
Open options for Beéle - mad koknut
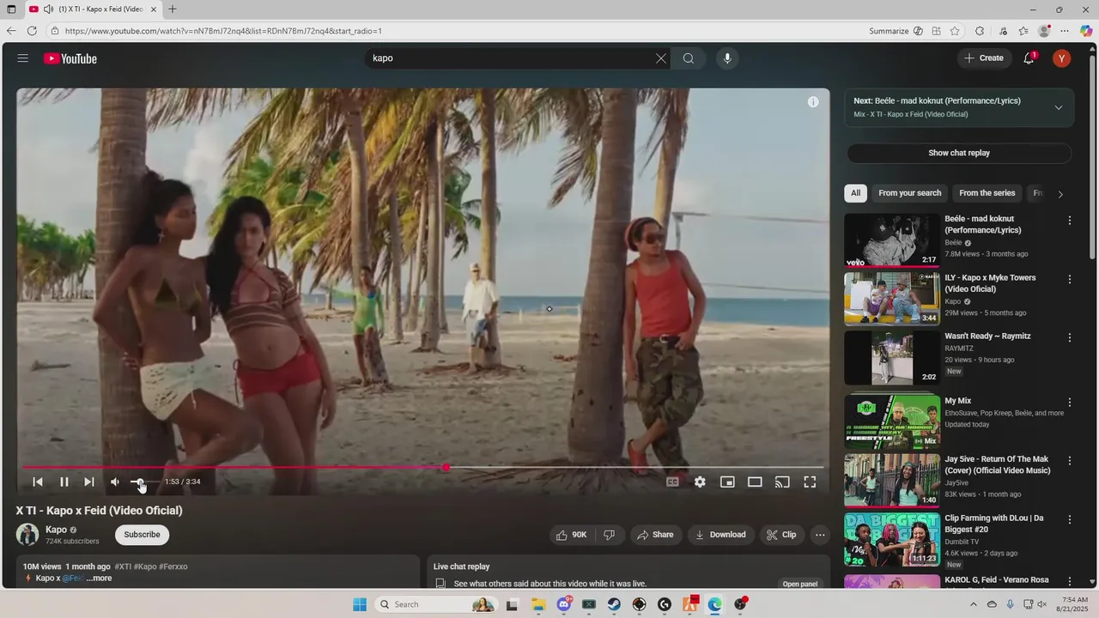[x=1069, y=221]
